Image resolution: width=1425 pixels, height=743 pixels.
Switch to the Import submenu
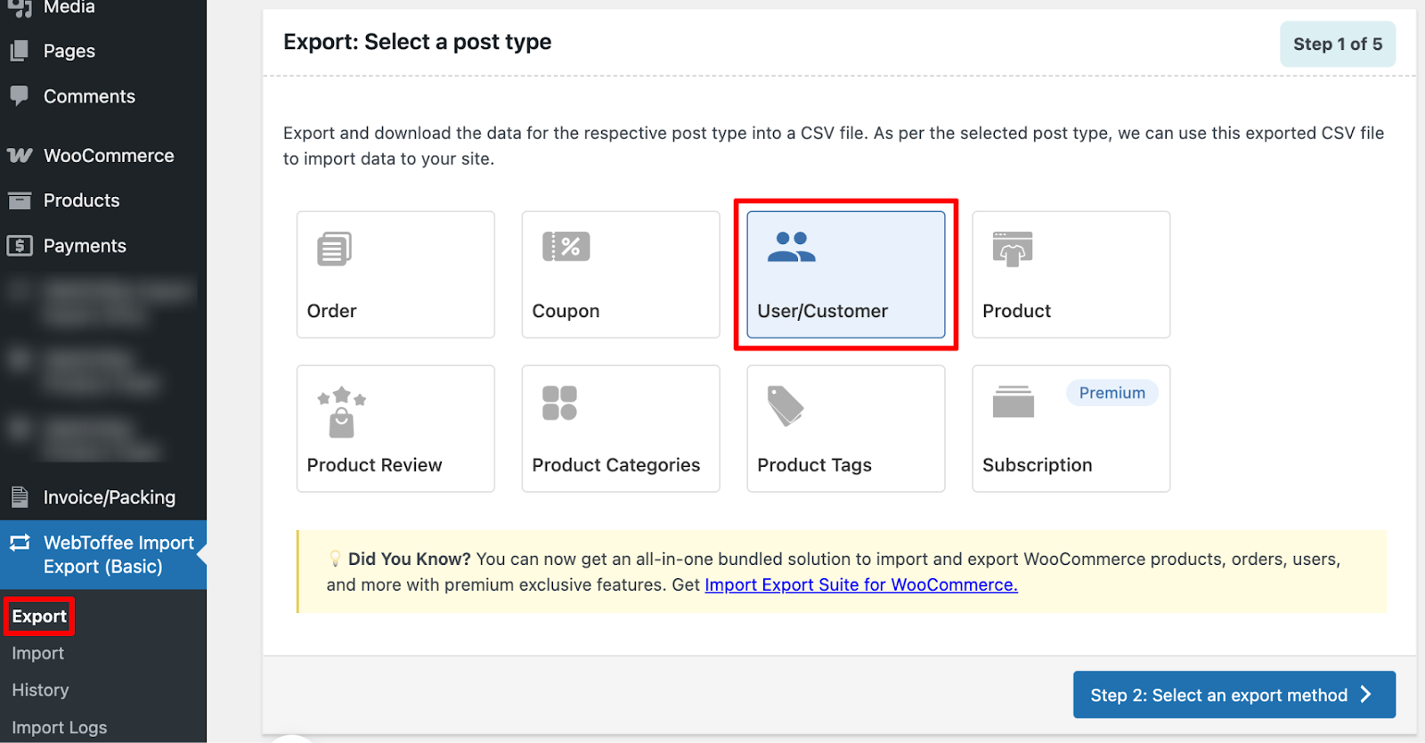click(x=37, y=653)
